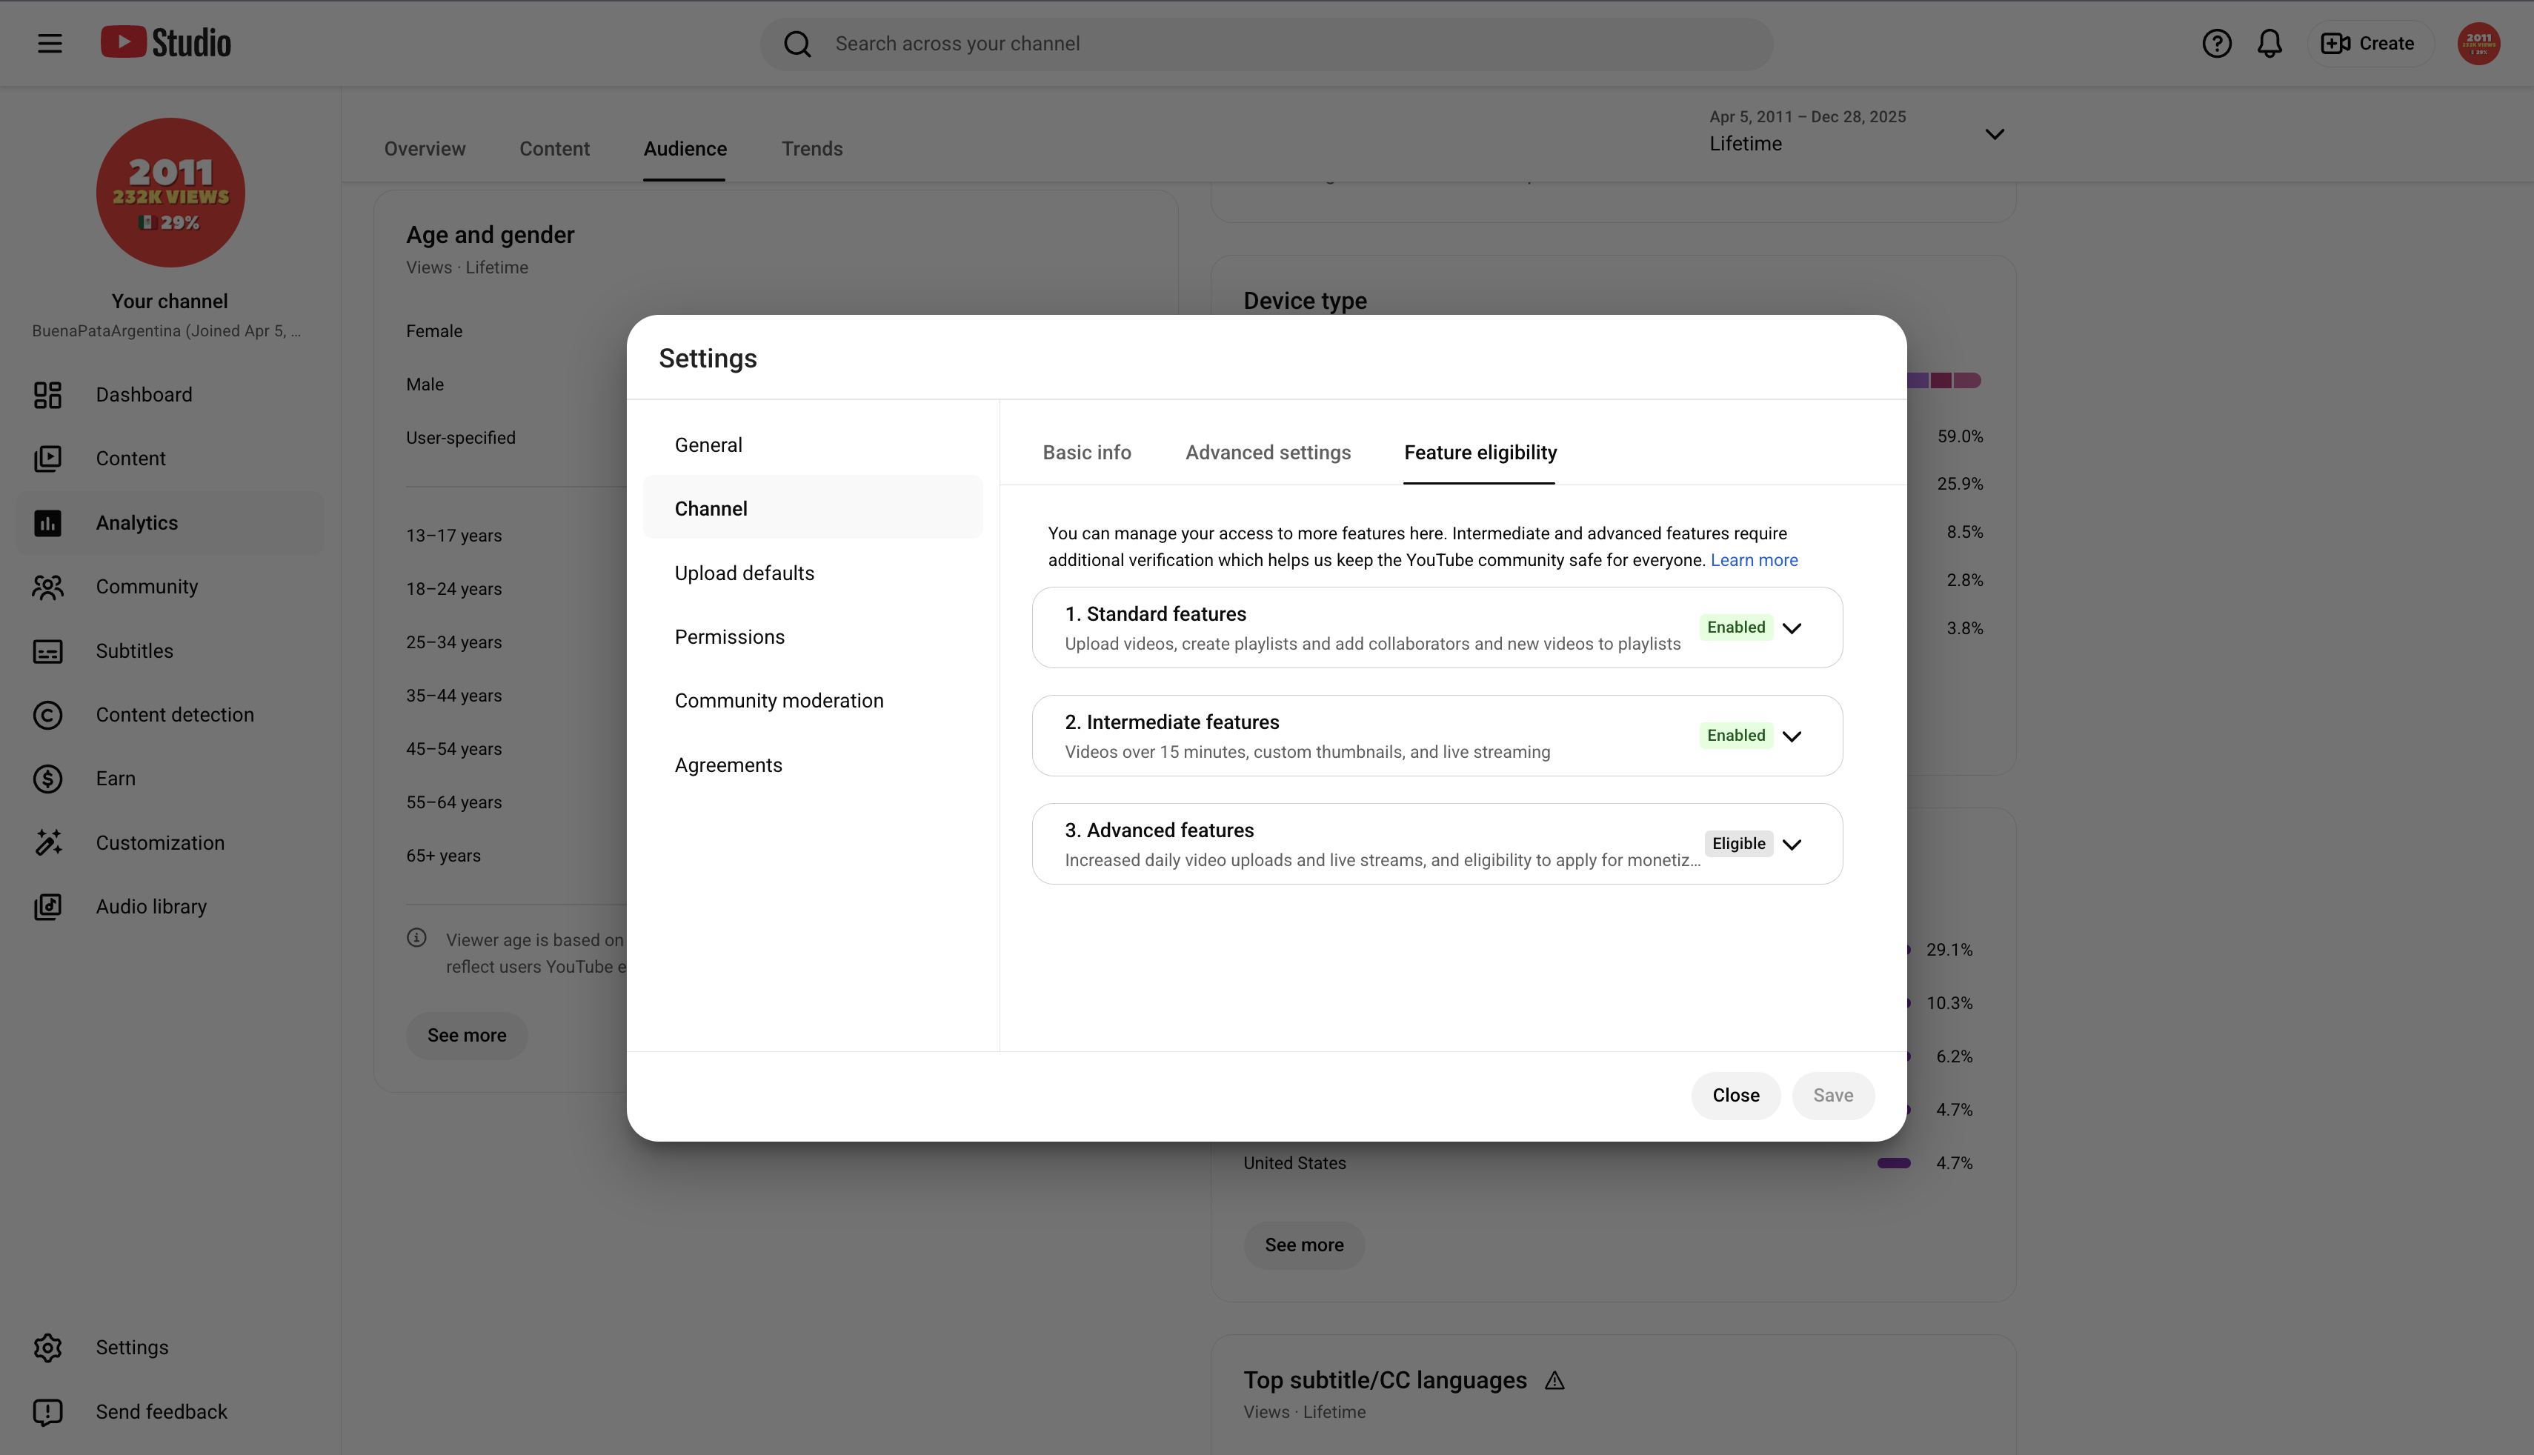The height and width of the screenshot is (1455, 2534).
Task: Click the Learn more link
Action: coord(1754,559)
